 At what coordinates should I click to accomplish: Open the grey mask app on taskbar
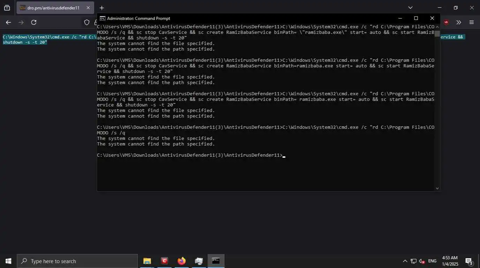pos(199,261)
